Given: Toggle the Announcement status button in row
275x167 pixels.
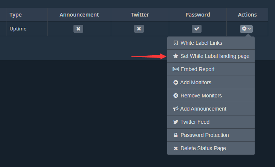Looking at the screenshot, I should 78,29.
